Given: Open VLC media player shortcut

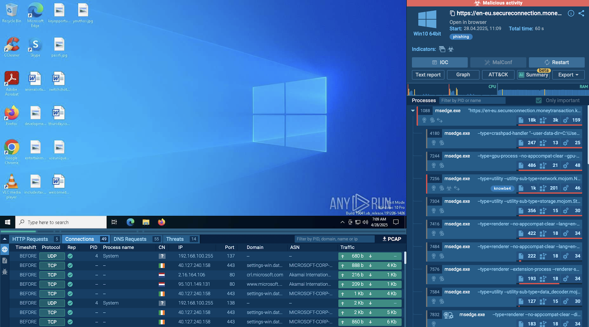Looking at the screenshot, I should (12, 186).
